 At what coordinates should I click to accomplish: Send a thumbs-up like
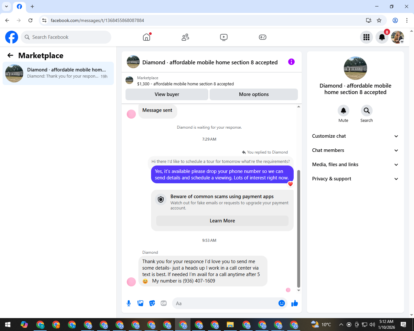pyautogui.click(x=295, y=303)
